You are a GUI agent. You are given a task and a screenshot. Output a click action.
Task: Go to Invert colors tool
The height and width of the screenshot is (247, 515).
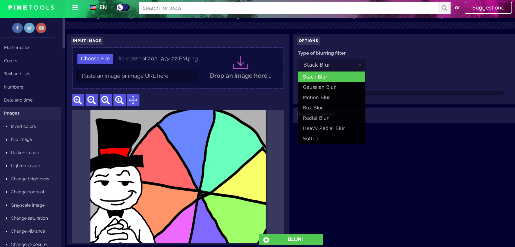23,126
